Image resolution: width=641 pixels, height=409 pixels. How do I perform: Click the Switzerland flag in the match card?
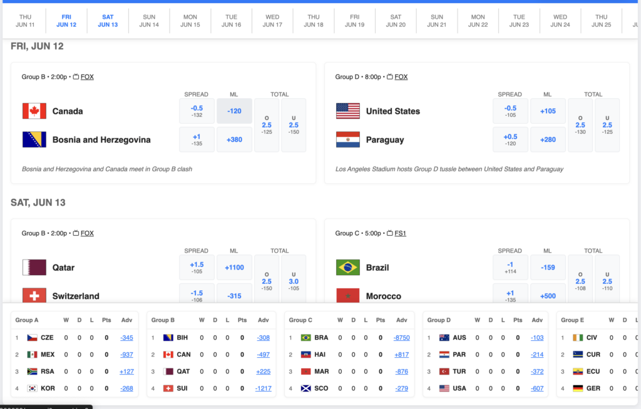(34, 295)
